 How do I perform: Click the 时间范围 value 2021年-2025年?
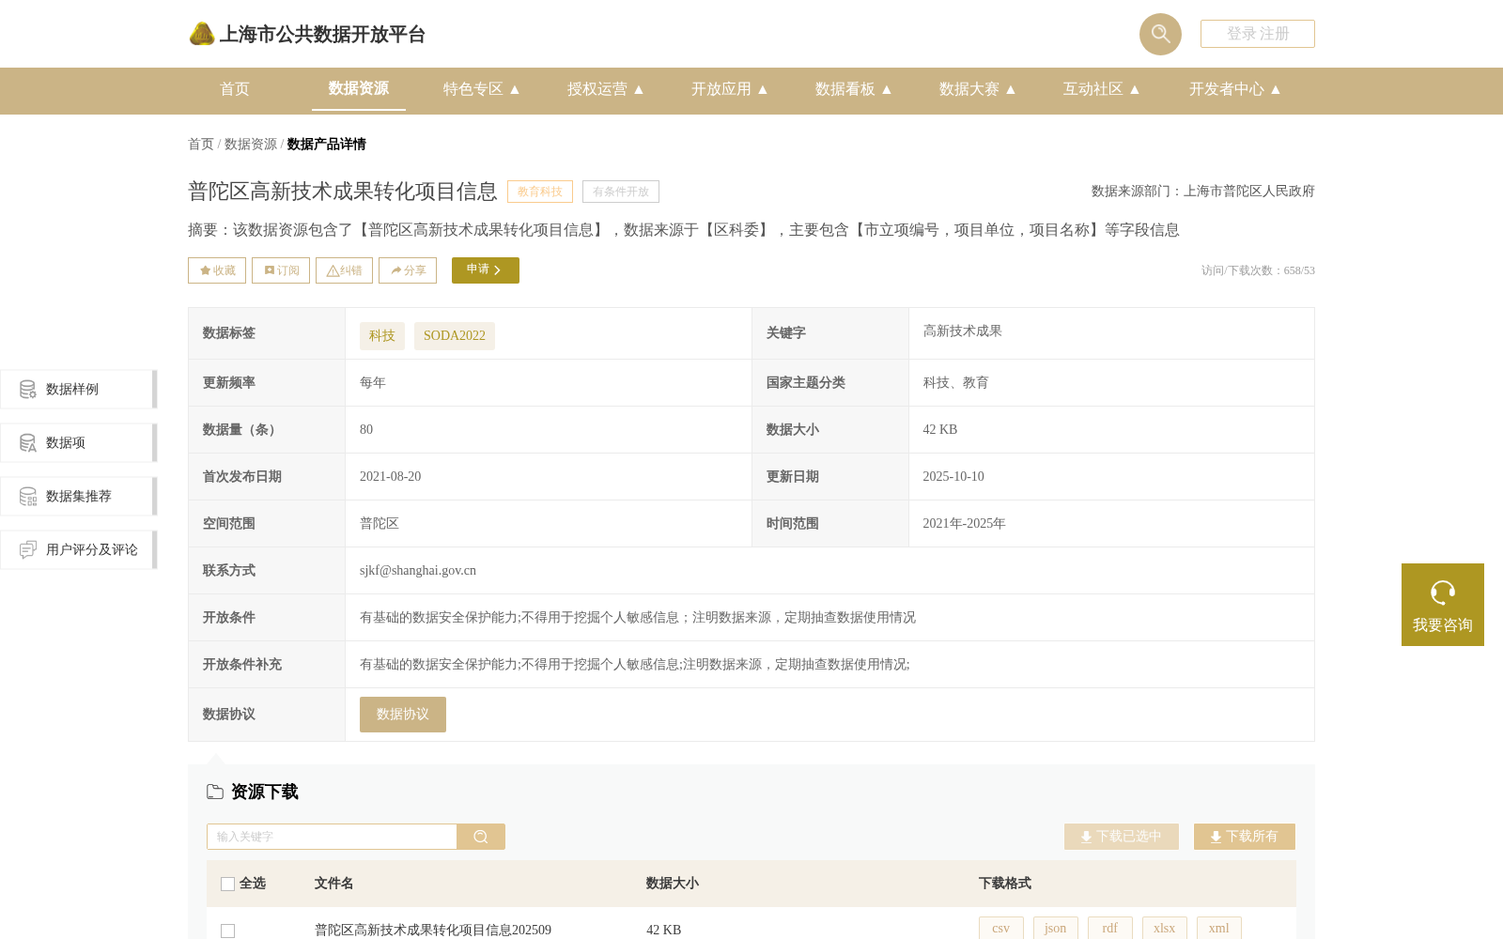pos(964,524)
